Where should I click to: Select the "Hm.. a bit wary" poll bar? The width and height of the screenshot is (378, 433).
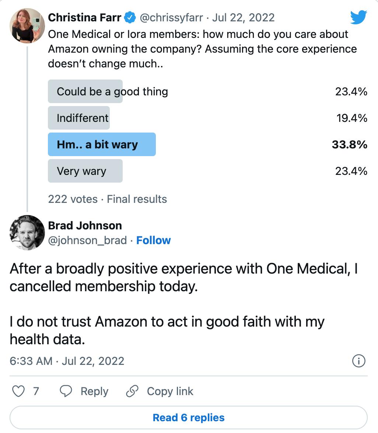(x=102, y=144)
